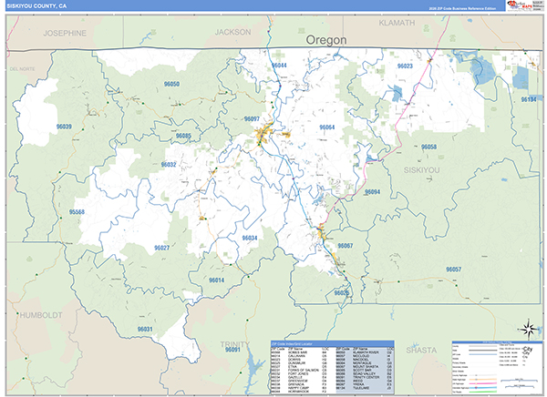This screenshot has width=547, height=397.
Task: Click the largest City sample in legend
Action: [528, 349]
